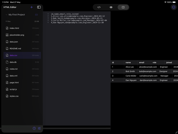Collapse the My First Project chevron
Image resolution: width=178 pixels, height=134 pixels.
click(7, 15)
